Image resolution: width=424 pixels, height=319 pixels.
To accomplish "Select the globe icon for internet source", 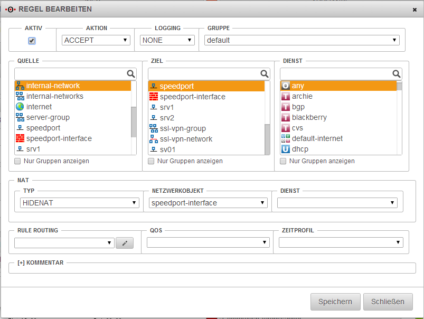I will (x=20, y=107).
